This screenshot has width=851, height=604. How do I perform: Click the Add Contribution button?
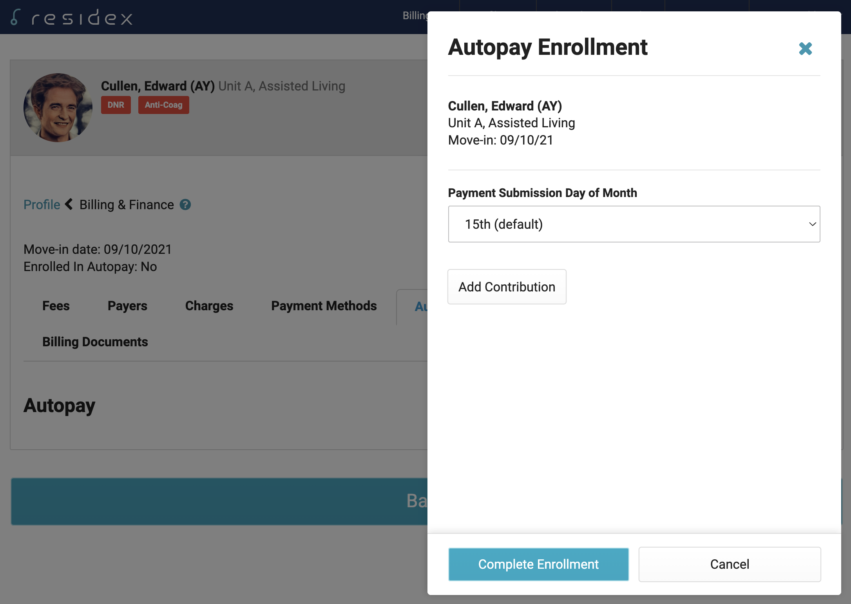507,287
